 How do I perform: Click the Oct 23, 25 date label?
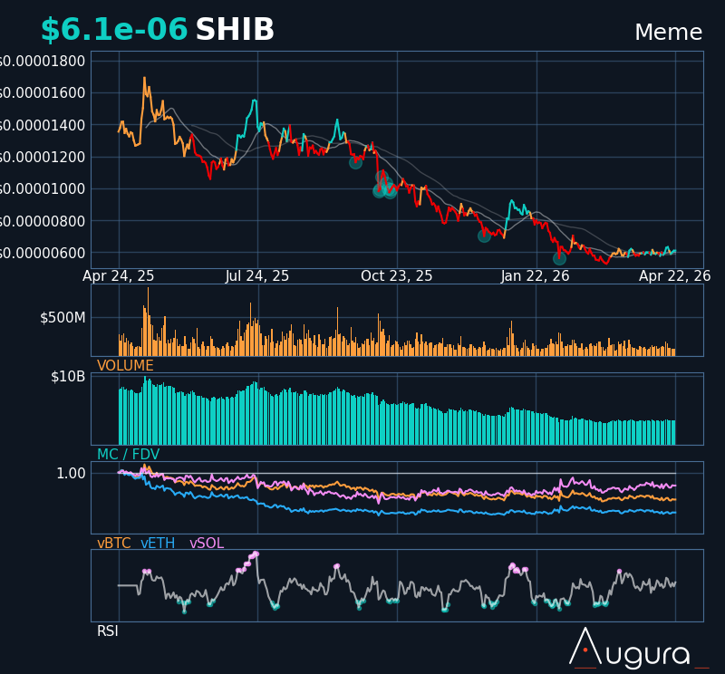pos(397,276)
